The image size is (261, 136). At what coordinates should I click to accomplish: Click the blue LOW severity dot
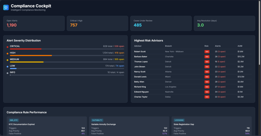tap(7, 66)
